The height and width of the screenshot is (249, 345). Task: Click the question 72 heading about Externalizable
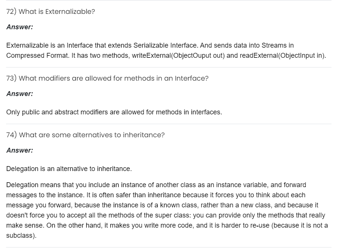[x=51, y=12]
